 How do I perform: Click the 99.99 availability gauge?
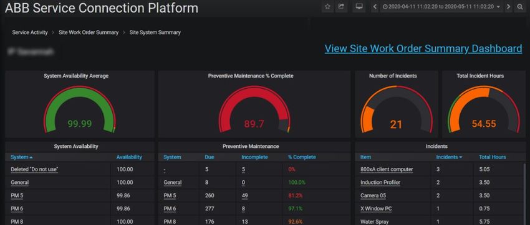[x=79, y=110]
